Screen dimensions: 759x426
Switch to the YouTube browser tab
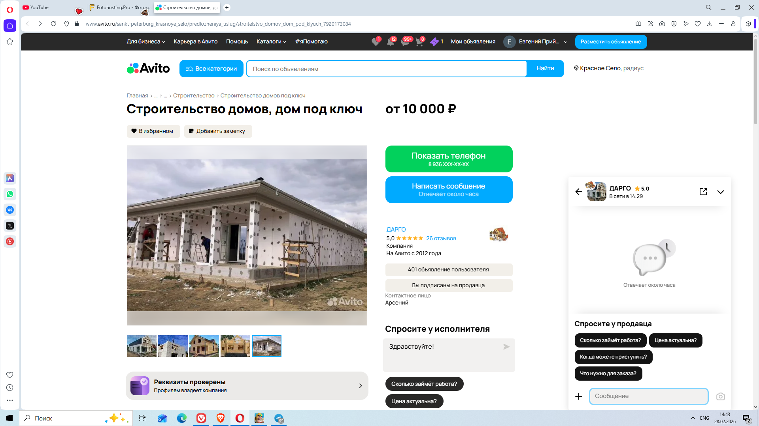tap(40, 7)
